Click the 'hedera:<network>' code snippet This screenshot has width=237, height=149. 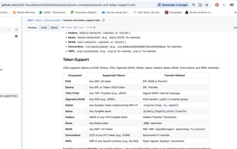pos(90,33)
